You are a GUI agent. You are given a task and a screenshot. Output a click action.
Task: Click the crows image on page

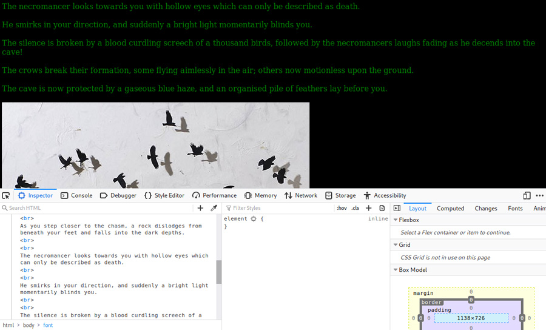[x=155, y=145]
